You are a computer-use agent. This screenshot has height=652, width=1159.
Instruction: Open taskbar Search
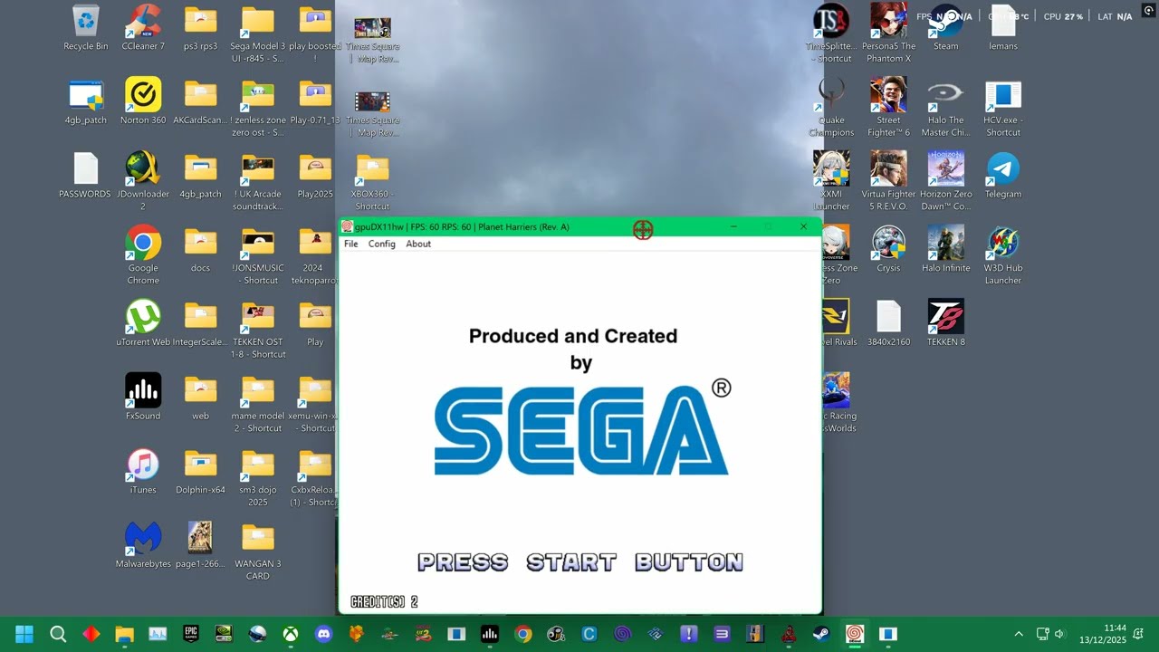point(58,634)
